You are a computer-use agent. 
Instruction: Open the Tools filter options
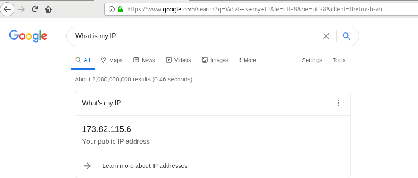point(339,60)
